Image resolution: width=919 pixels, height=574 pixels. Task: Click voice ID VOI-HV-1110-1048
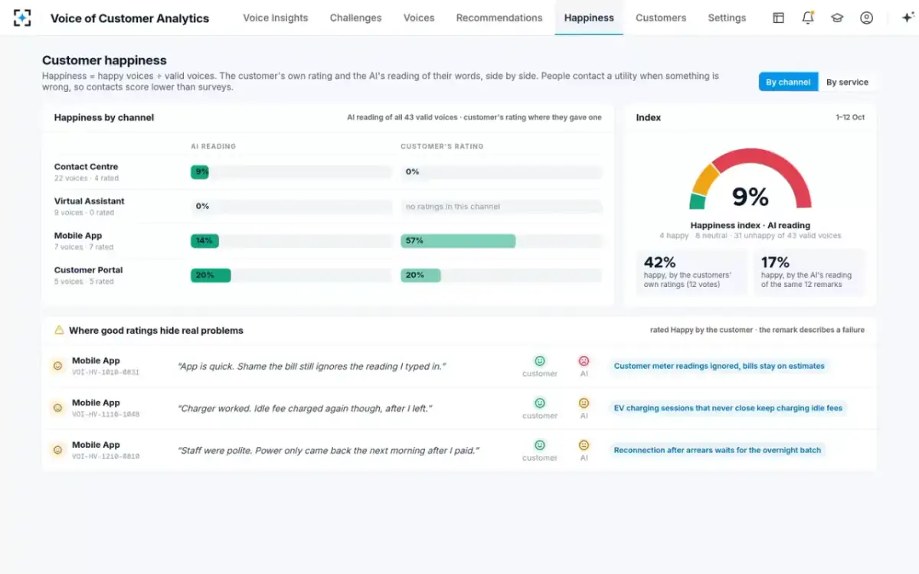(106, 415)
